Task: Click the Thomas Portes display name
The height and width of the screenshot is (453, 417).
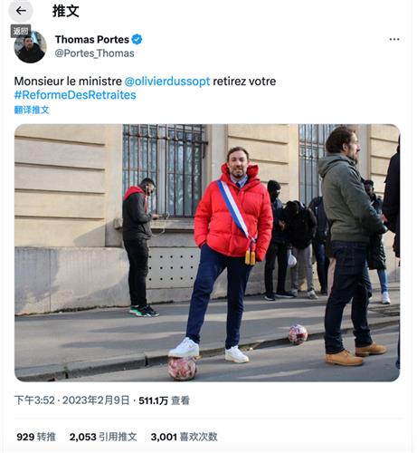Action: click(92, 40)
